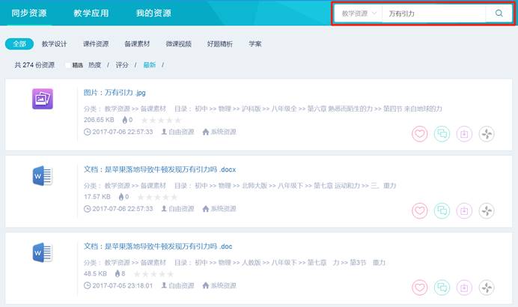The width and height of the screenshot is (518, 307).
Task: Share pinwheel icon for .doc document
Action: click(x=487, y=288)
